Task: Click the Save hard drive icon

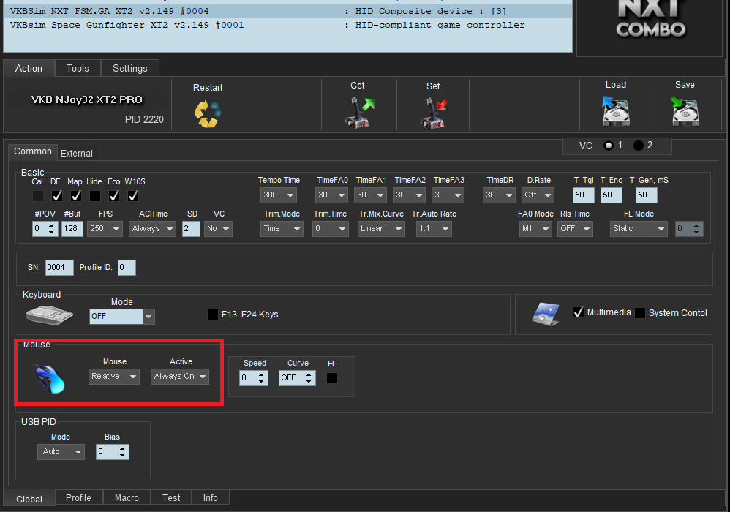Action: pos(685,110)
